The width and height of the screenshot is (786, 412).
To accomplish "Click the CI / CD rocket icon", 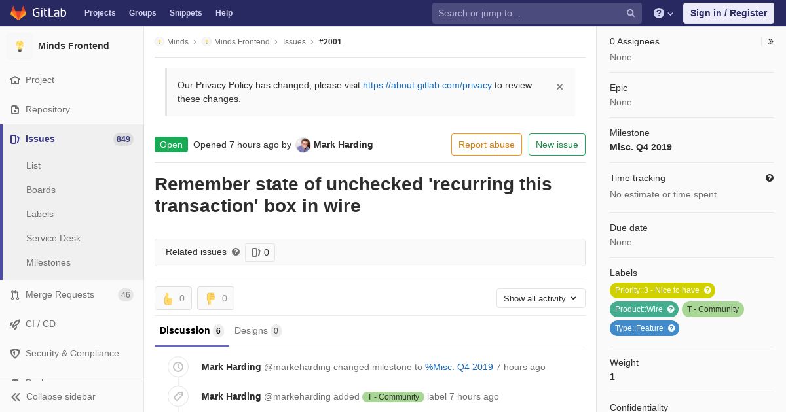I will click(15, 324).
